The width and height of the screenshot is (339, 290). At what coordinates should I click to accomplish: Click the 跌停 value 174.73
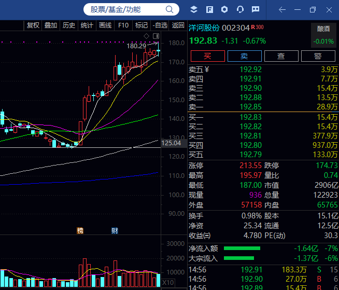tap(327, 165)
